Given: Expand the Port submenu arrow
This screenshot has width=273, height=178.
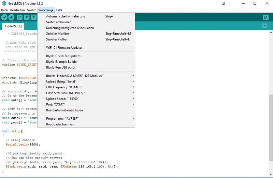Looking at the screenshot, I should coord(133,104).
